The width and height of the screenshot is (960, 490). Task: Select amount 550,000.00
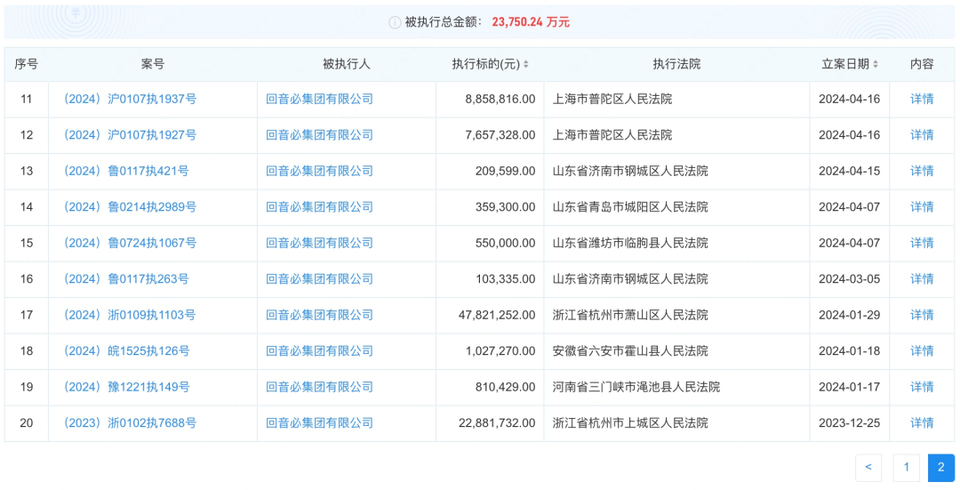pos(505,243)
